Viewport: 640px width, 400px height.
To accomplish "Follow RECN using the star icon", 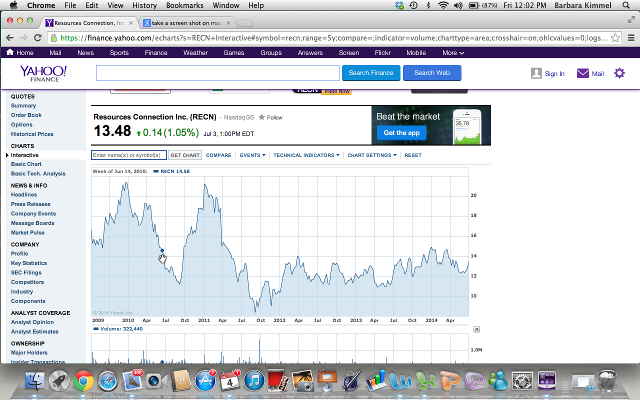I will click(x=261, y=117).
